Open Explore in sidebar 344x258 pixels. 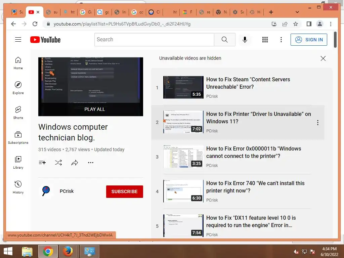pos(18,88)
